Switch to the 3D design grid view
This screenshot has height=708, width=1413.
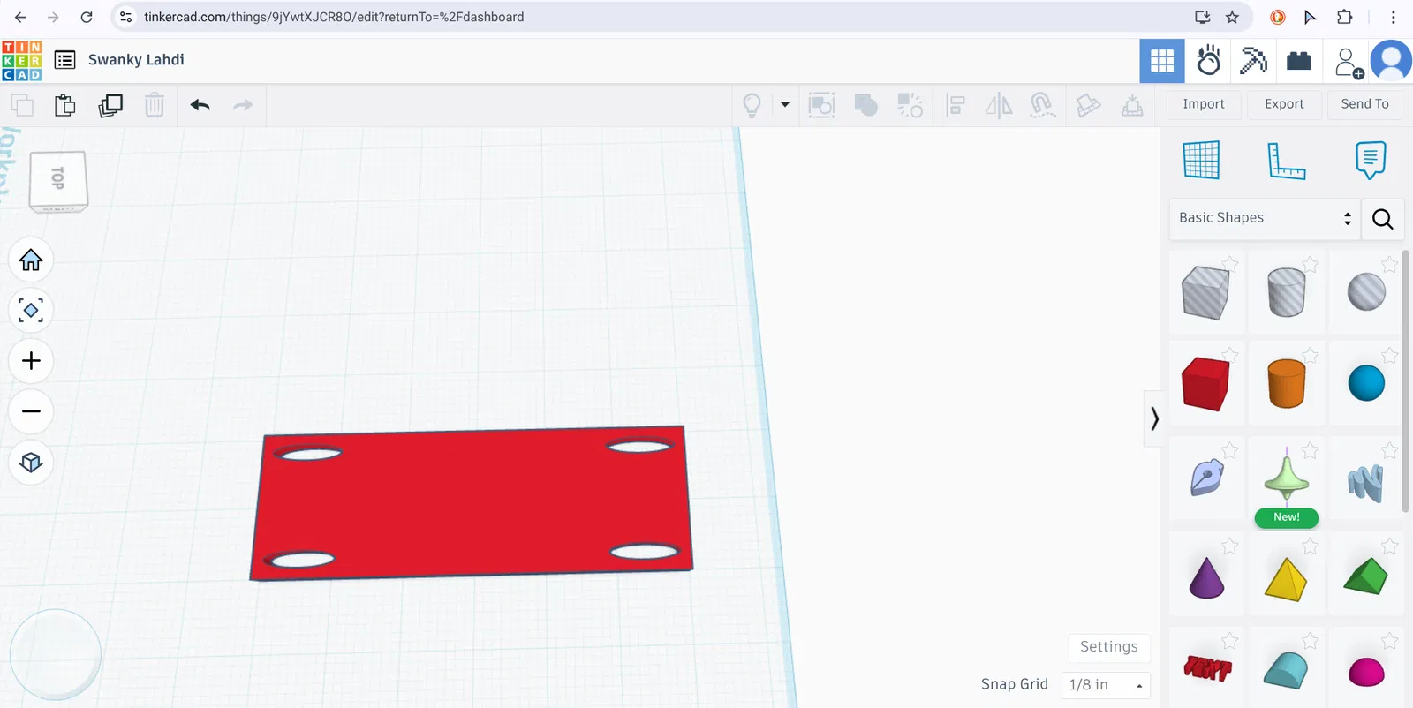pos(1162,61)
